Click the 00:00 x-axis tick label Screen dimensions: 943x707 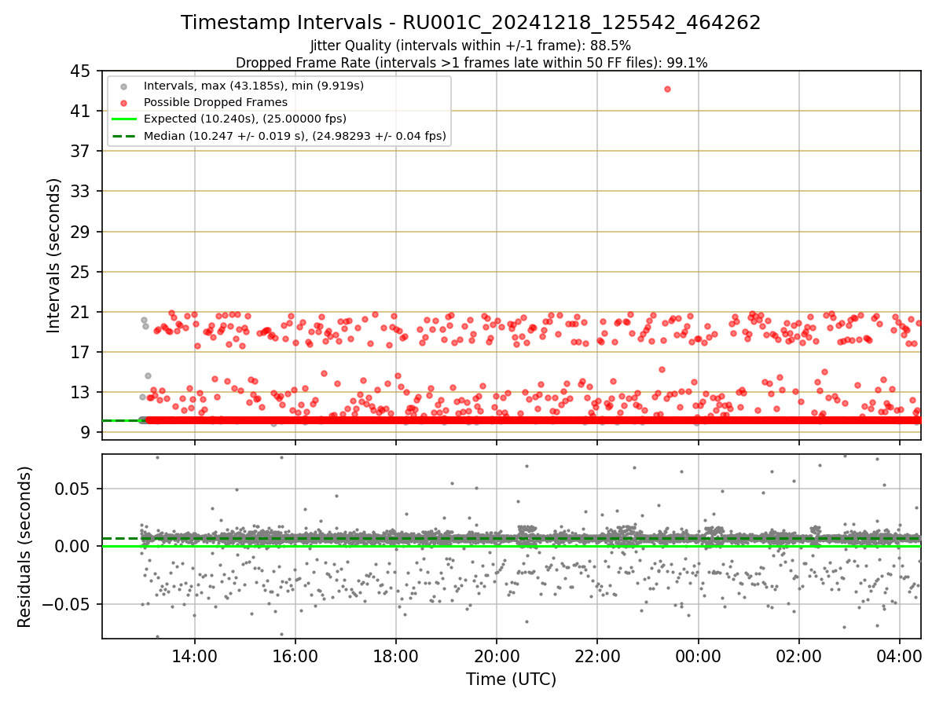coord(698,657)
